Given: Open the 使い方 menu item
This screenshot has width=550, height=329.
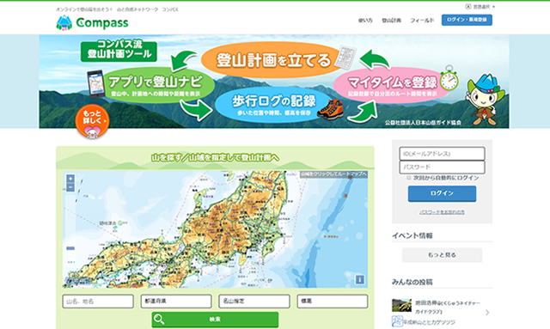Looking at the screenshot, I should point(365,21).
